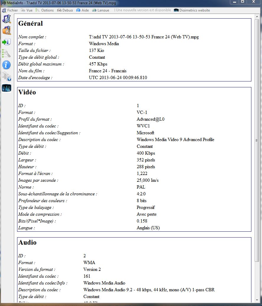Screen dimensions: 262x306
Task: Click the 'Description du codec' label under Vidéo
Action: click(x=39, y=140)
